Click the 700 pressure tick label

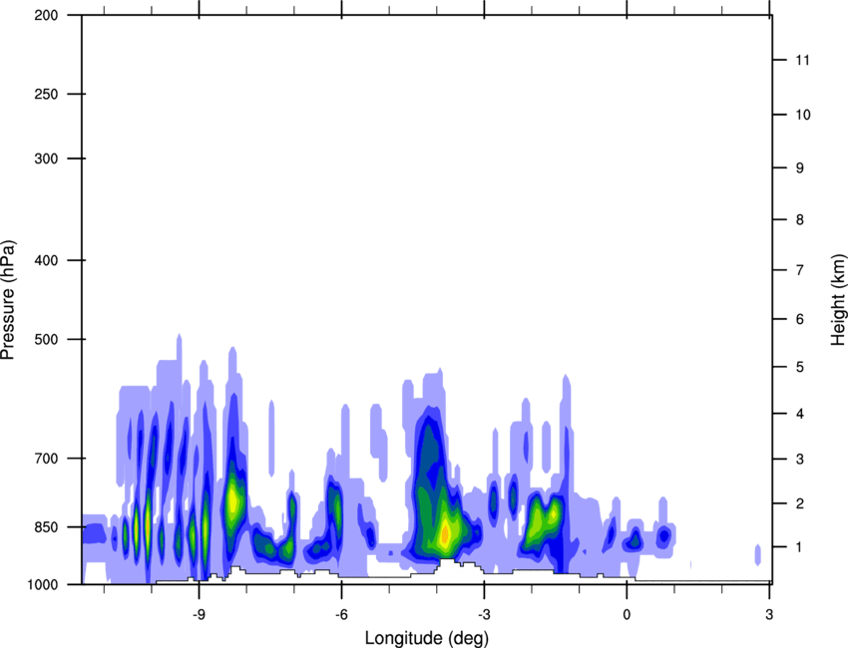click(x=46, y=459)
